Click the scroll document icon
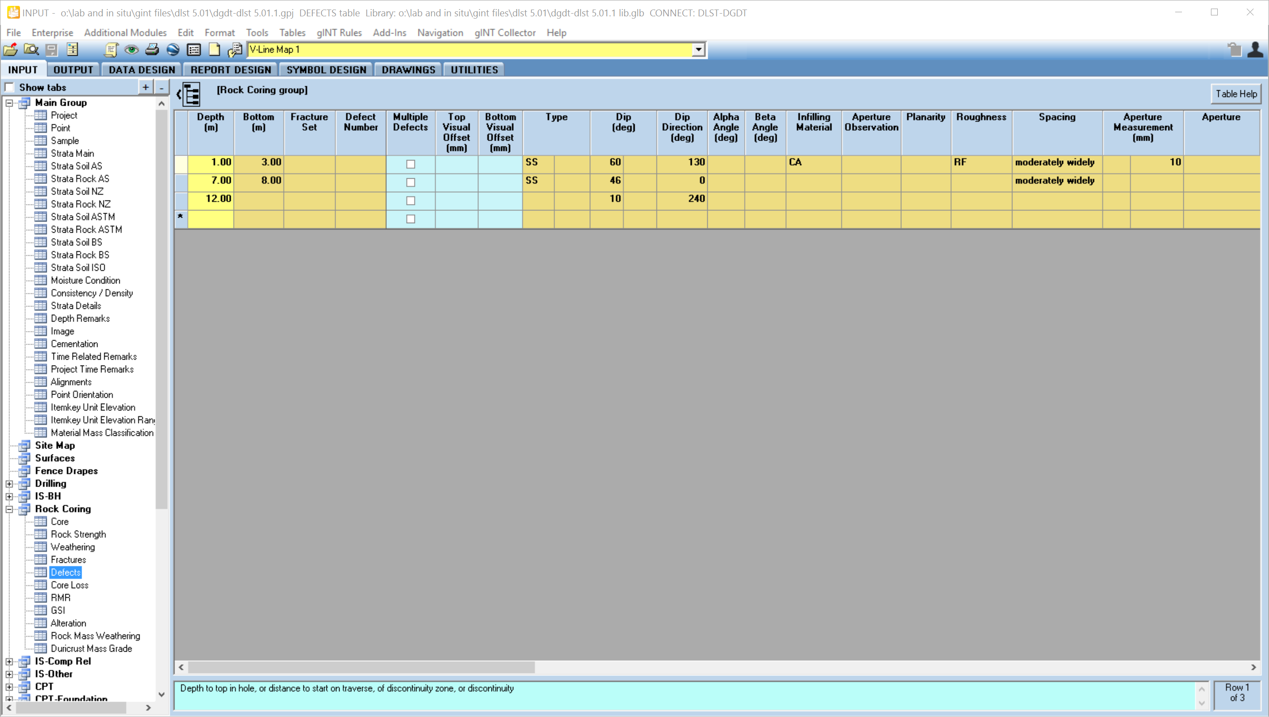1269x717 pixels. pos(112,50)
